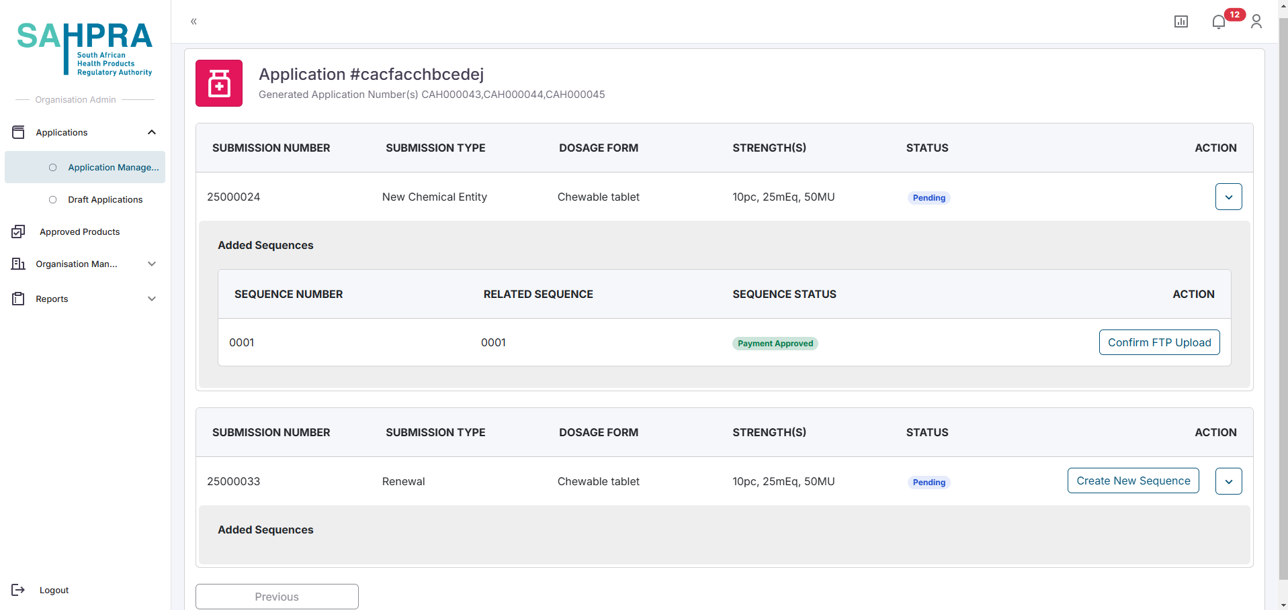Collapse the Applications menu chevron
The height and width of the screenshot is (610, 1288).
(152, 132)
